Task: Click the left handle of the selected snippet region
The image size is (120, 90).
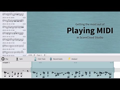Action: coord(31,70)
